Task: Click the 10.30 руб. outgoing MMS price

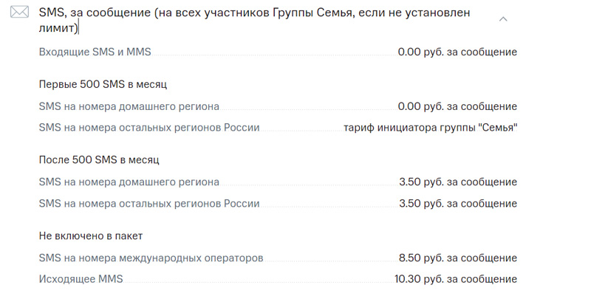Action: pyautogui.click(x=455, y=279)
